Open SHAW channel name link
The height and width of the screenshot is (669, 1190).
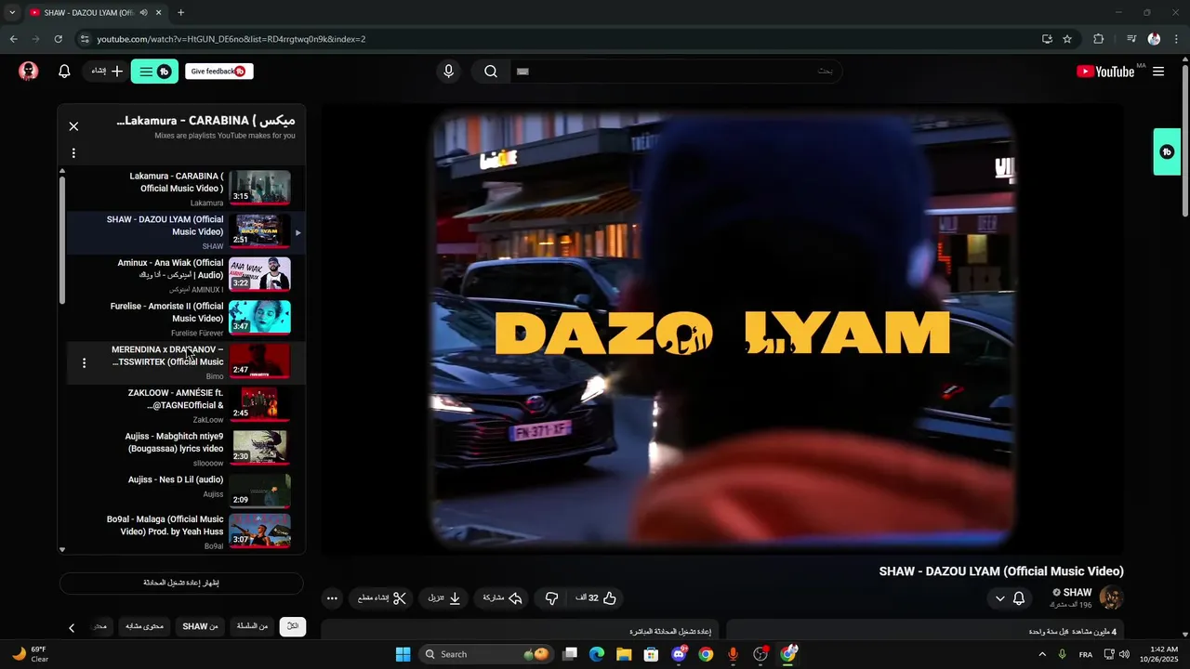click(1078, 593)
